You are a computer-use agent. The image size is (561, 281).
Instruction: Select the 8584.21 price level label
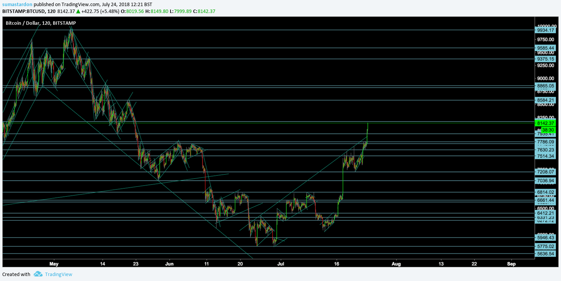[x=546, y=100]
